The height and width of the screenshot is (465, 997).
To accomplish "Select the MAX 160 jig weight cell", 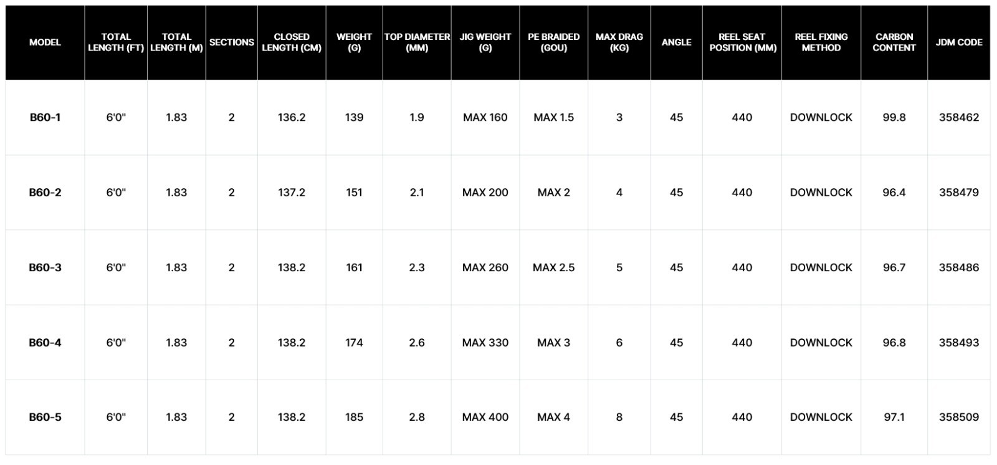I will (x=485, y=117).
